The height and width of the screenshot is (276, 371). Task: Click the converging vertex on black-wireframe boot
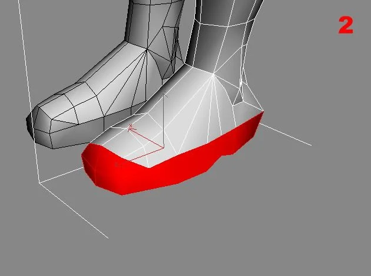click(147, 49)
